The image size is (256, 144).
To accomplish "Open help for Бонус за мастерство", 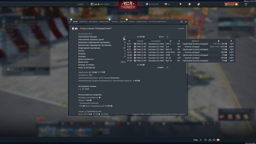I will [167, 67].
